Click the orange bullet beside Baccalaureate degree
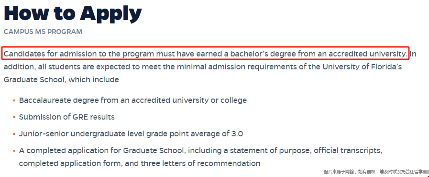The width and height of the screenshot is (429, 177). [x=14, y=100]
